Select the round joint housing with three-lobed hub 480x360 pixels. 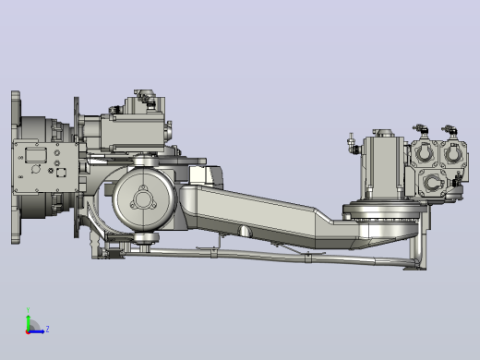coord(143,199)
